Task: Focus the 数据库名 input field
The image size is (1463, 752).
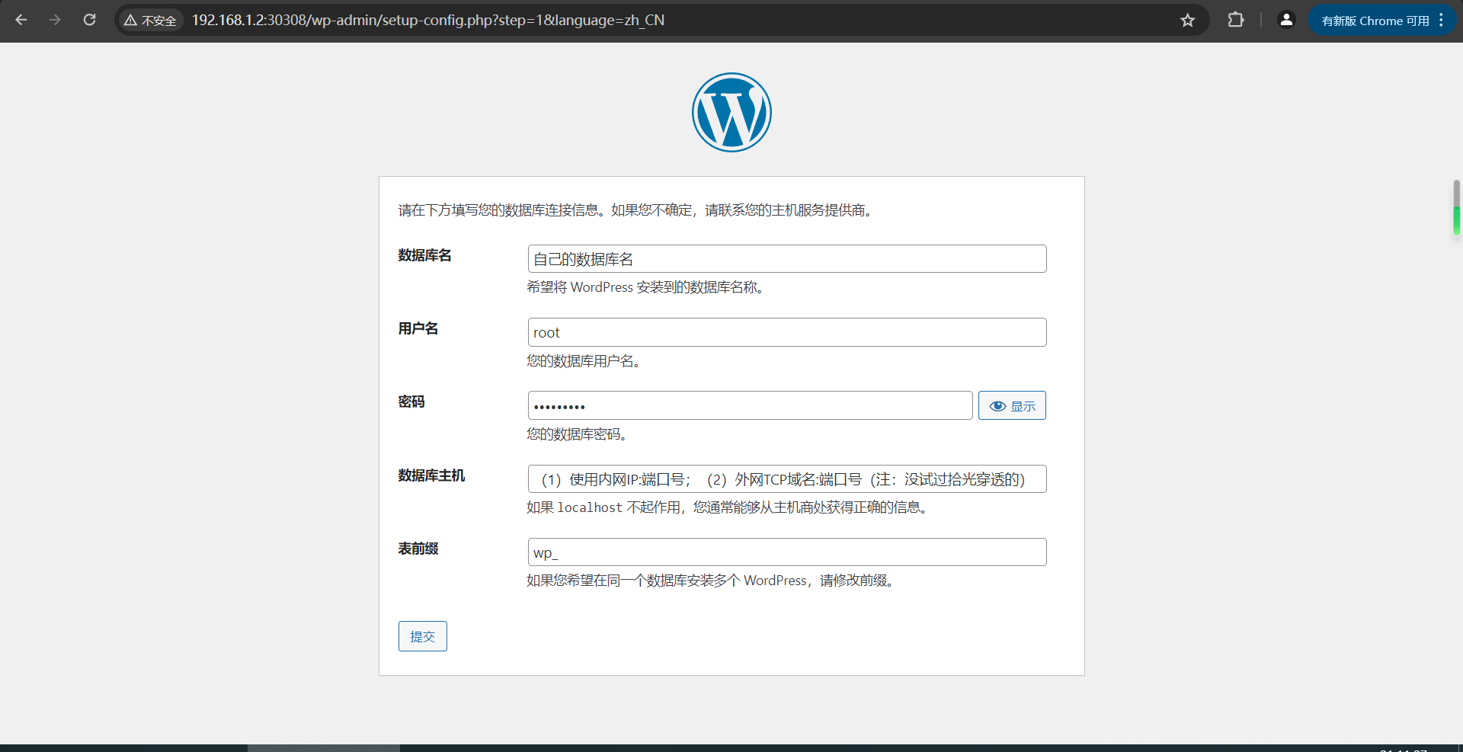Action: coord(787,259)
